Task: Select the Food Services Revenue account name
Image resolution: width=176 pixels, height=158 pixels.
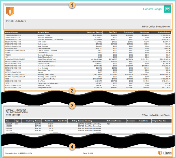Action: point(46,66)
